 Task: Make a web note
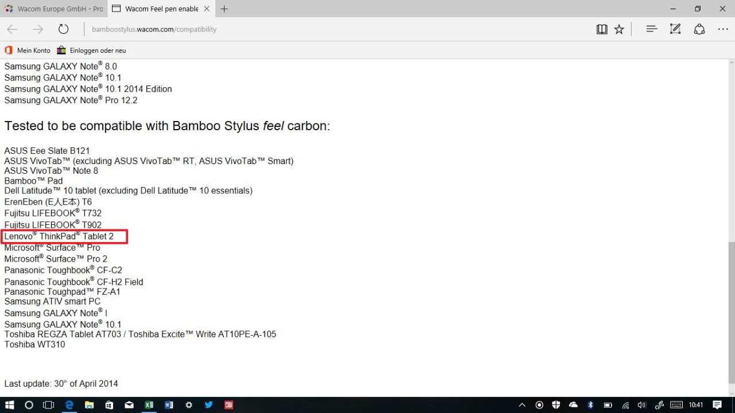(x=675, y=29)
